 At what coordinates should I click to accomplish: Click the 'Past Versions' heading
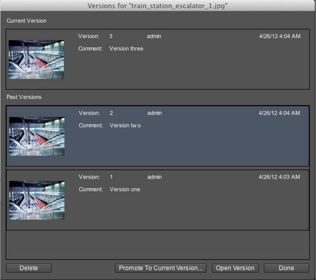24,97
